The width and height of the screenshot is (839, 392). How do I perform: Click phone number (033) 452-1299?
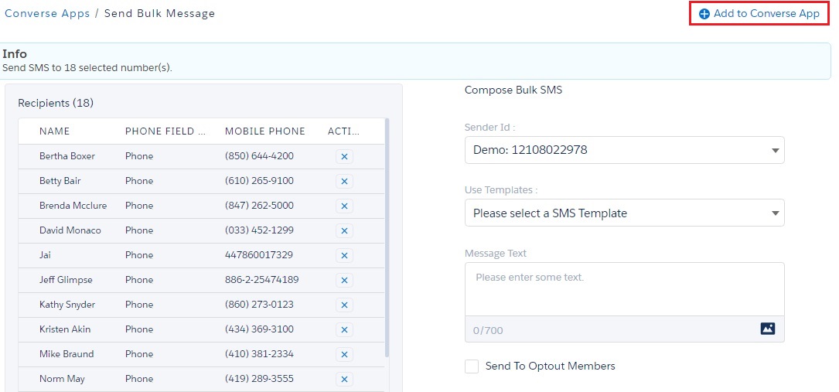tap(260, 230)
